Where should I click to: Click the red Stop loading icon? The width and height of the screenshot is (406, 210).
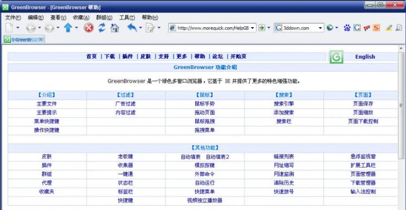click(89, 28)
